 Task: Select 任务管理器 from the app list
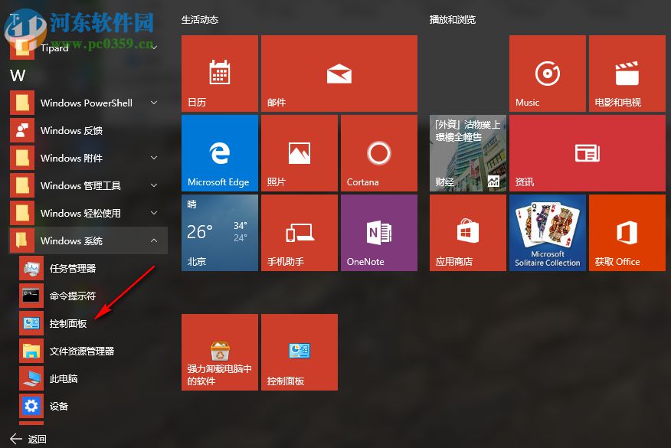click(68, 268)
